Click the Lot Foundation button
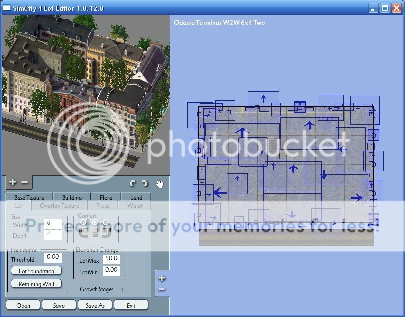This screenshot has height=317, width=405. point(36,271)
